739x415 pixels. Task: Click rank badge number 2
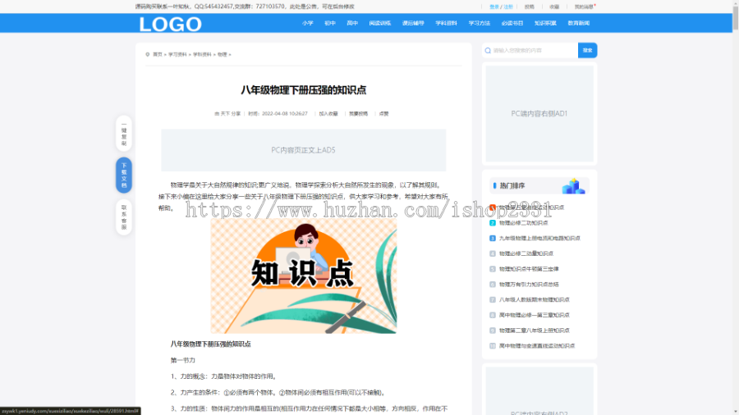pos(493,223)
